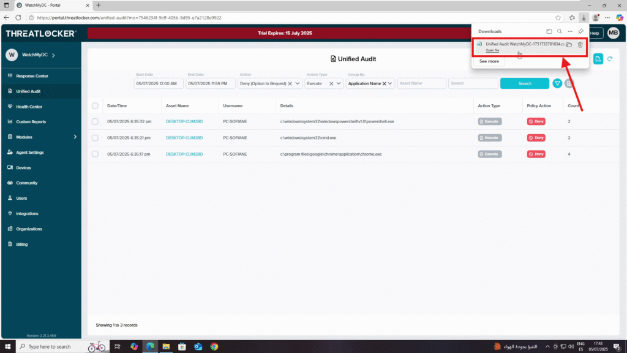Click the powershell.exe path text

337,121
